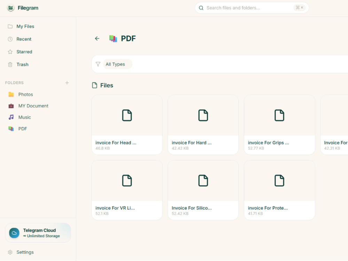Click the 46.8 KB file size
348x261 pixels.
tap(103, 148)
